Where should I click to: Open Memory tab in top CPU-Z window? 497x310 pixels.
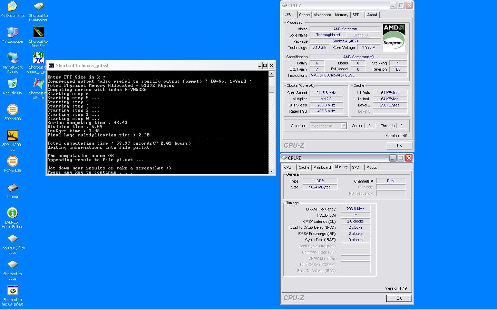pos(342,15)
